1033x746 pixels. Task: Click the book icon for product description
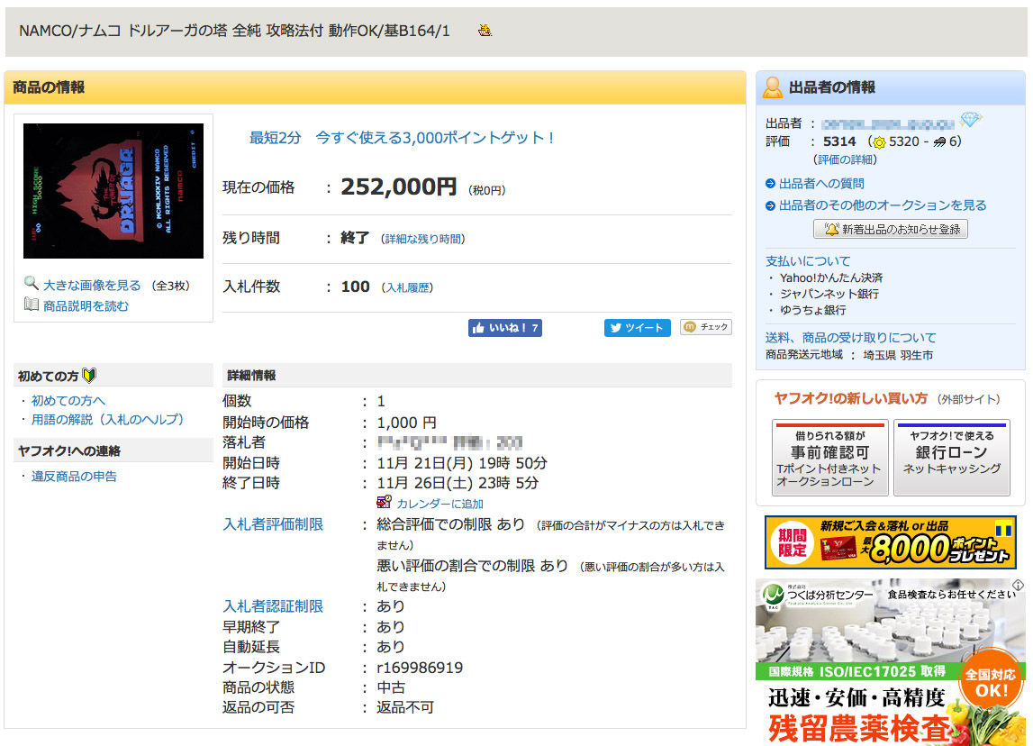(31, 305)
